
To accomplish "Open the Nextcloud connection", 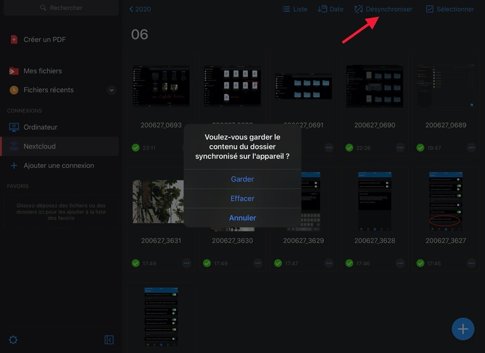I will click(x=40, y=146).
